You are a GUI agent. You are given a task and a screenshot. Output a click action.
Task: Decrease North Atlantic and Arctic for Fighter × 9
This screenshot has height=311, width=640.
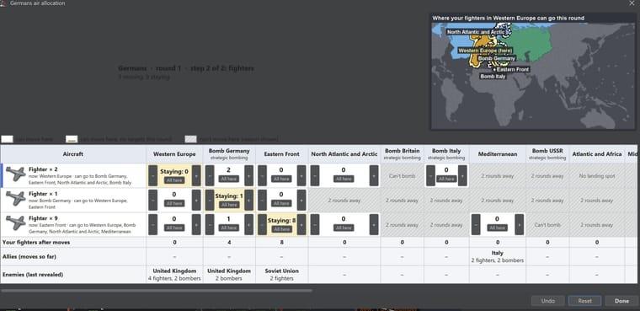[315, 224]
